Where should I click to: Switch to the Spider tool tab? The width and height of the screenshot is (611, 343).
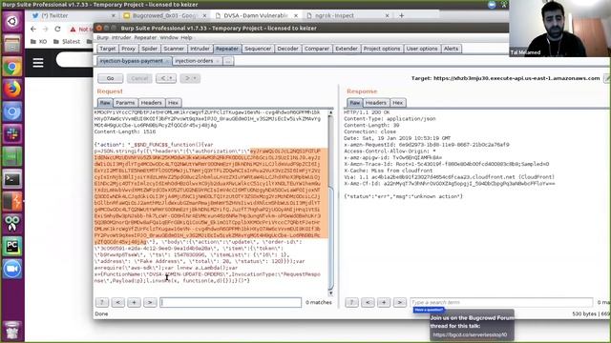tap(149, 49)
